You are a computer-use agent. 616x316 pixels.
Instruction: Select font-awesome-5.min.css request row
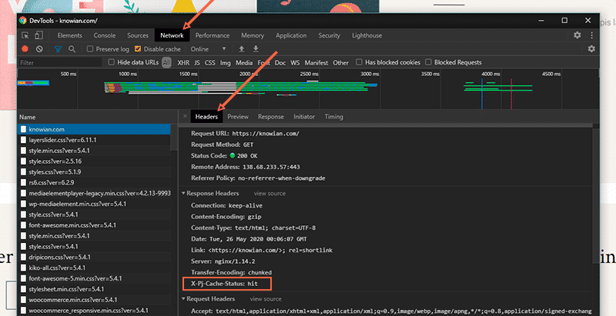(94, 278)
